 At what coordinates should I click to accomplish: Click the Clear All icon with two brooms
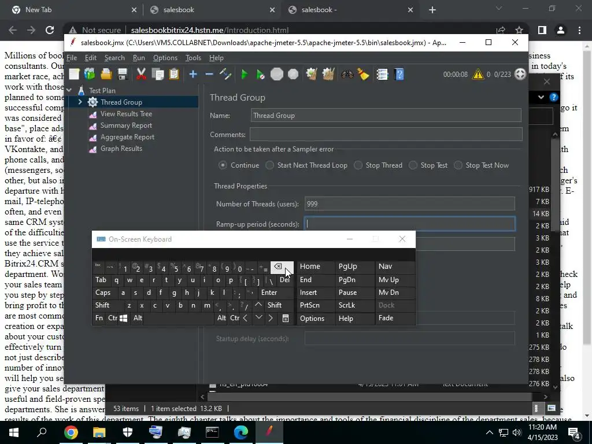(328, 75)
